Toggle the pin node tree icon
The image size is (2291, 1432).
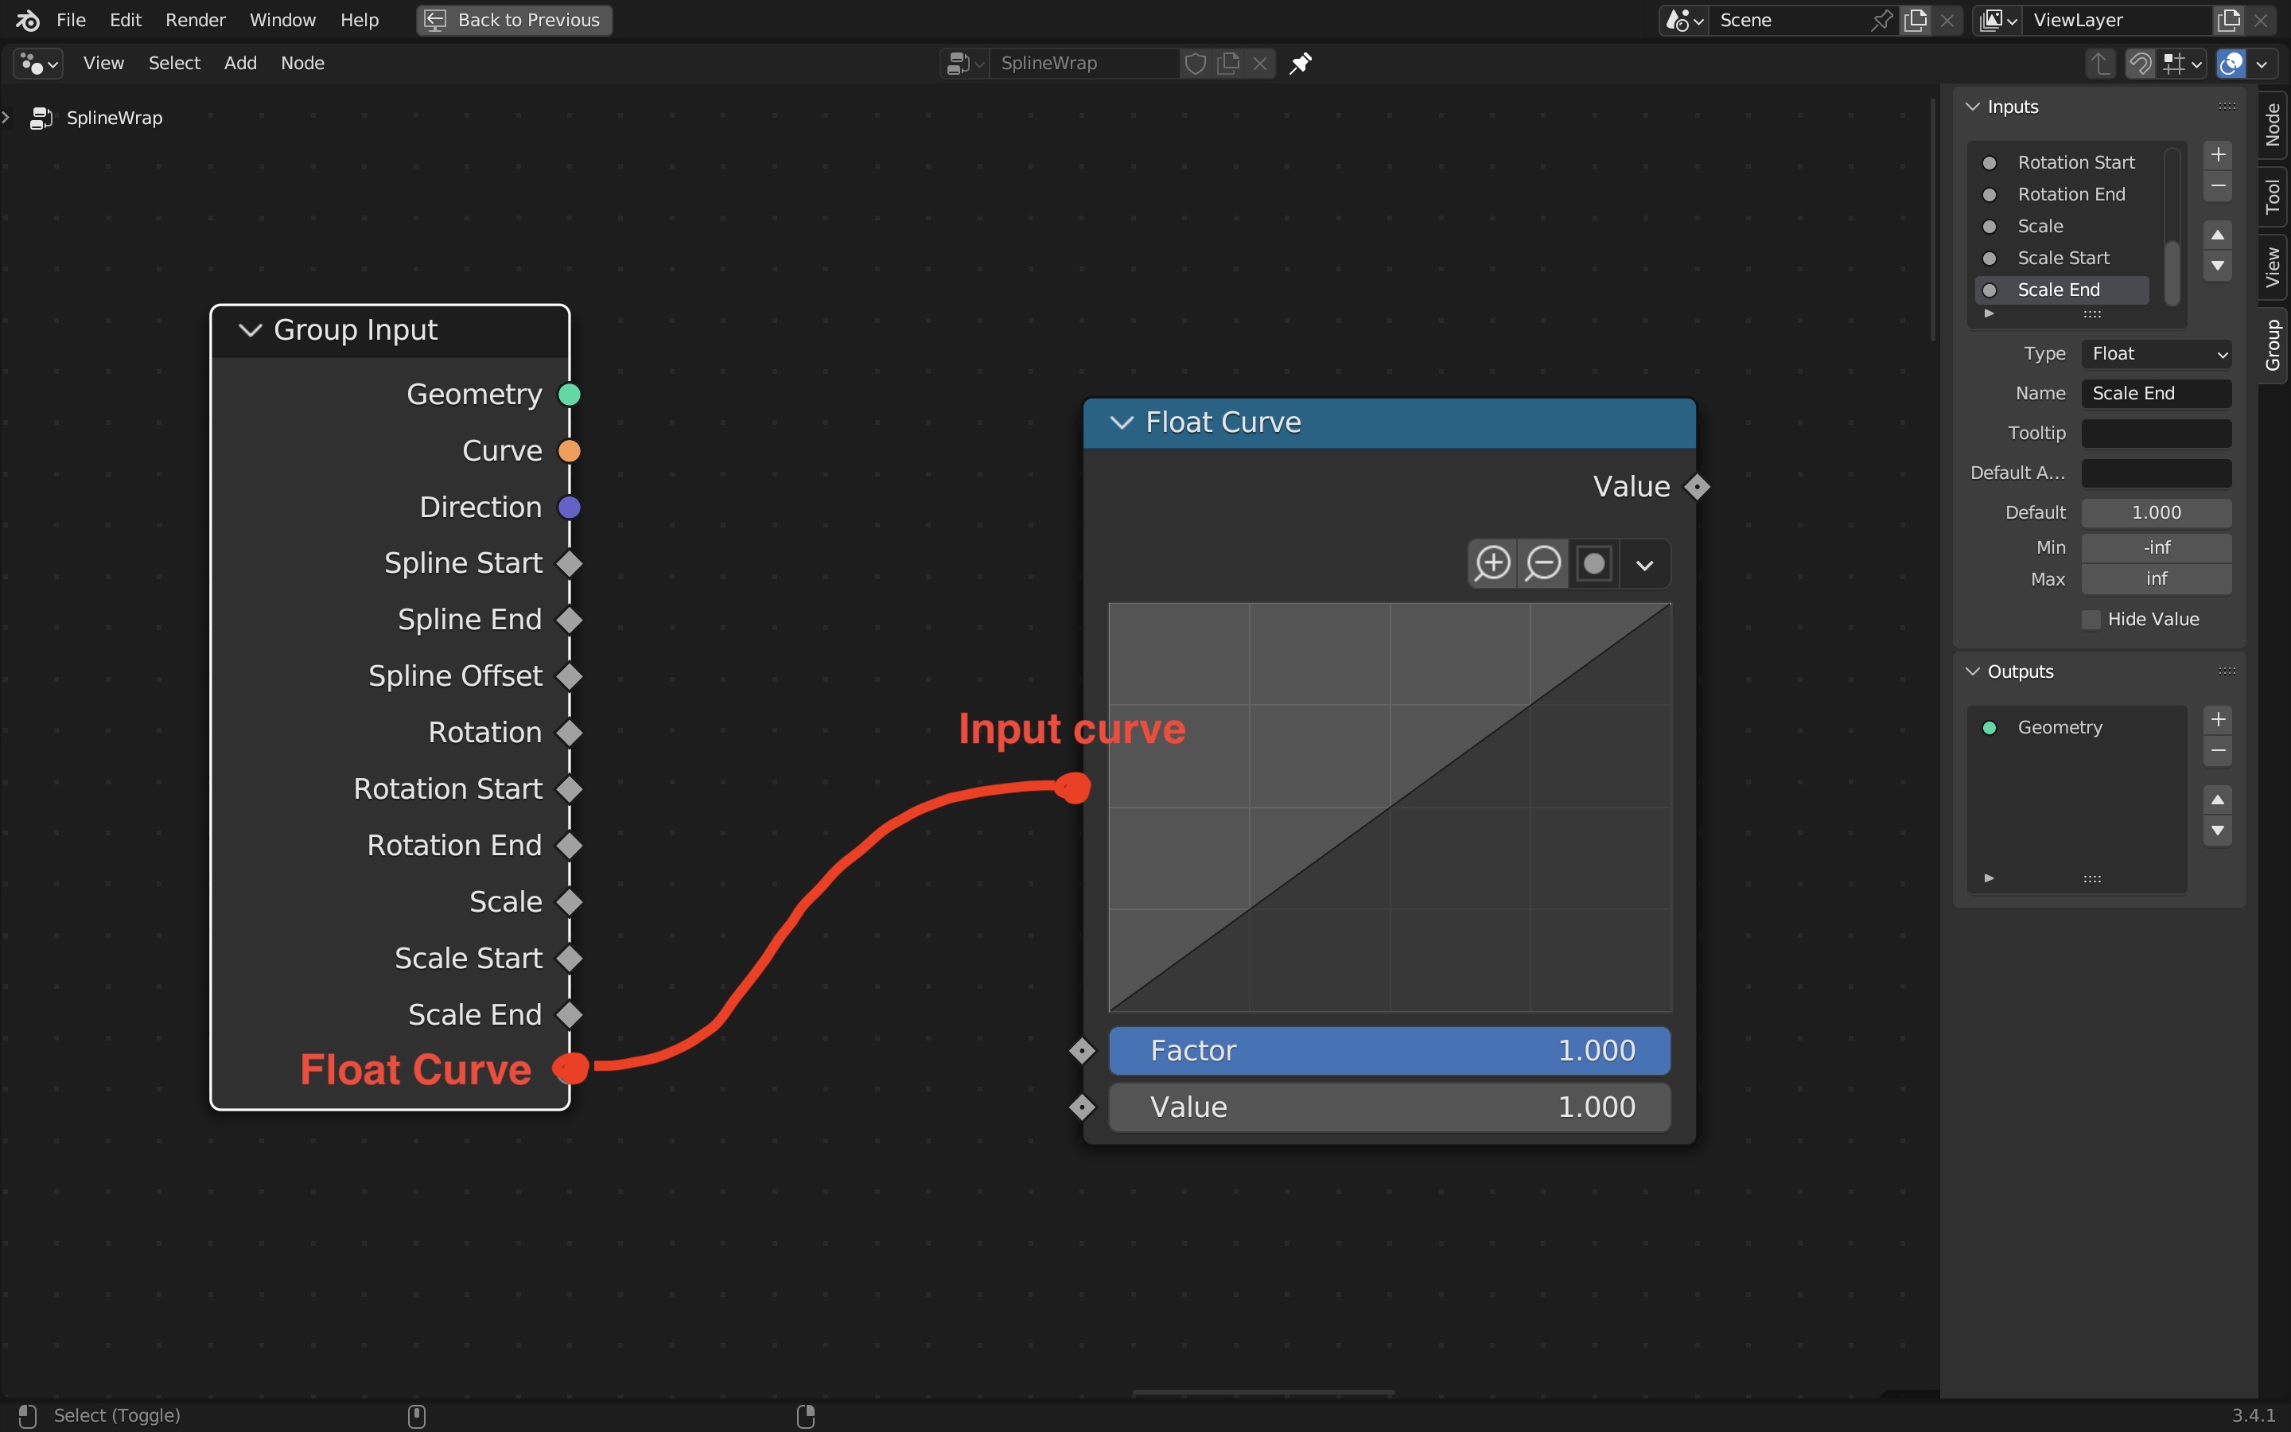(1301, 64)
